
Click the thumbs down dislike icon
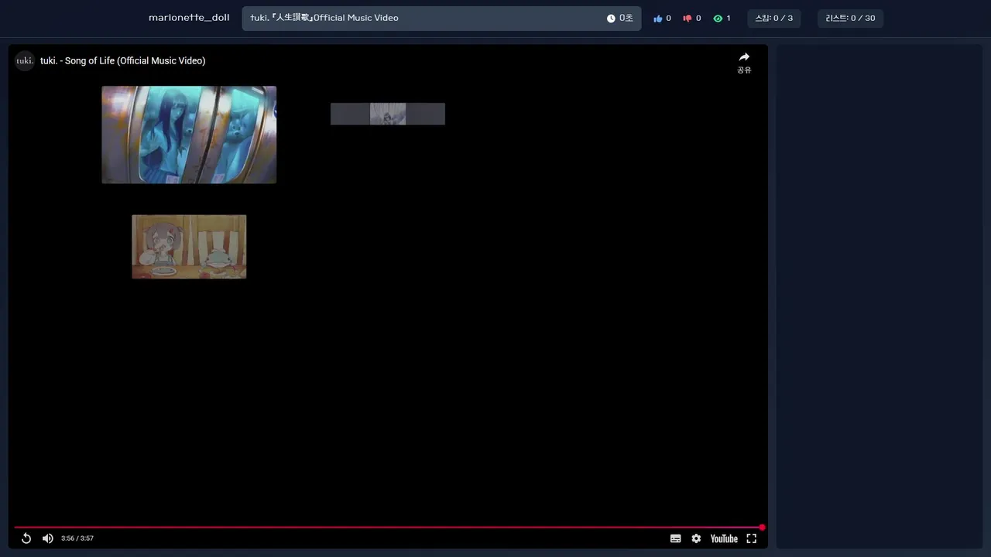tap(688, 19)
